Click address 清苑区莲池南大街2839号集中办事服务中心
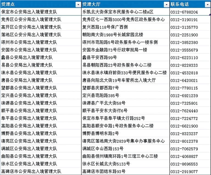This screenshot has height=175, width=211. (124, 141)
